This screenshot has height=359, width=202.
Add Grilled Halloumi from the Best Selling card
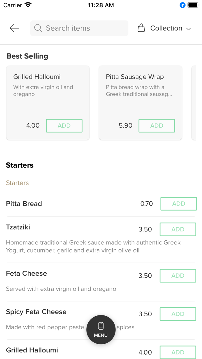(x=64, y=126)
